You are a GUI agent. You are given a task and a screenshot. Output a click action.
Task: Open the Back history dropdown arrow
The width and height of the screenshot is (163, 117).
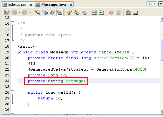[19, 12]
